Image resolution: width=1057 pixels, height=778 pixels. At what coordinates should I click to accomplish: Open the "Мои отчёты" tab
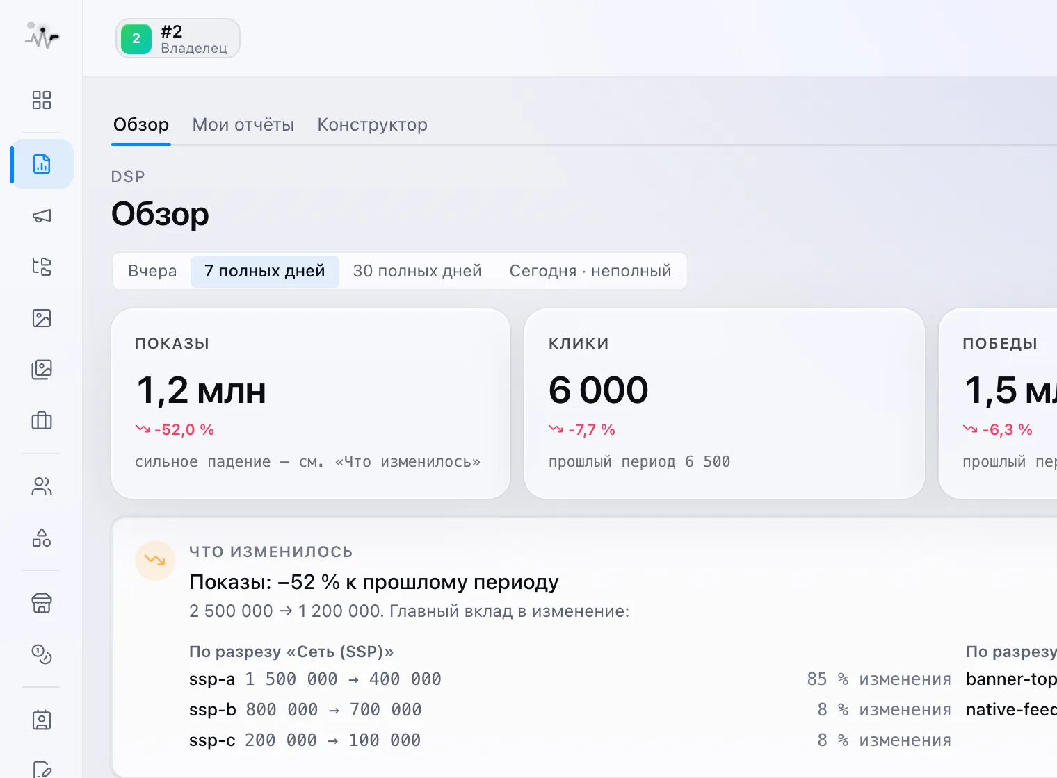pyautogui.click(x=243, y=125)
